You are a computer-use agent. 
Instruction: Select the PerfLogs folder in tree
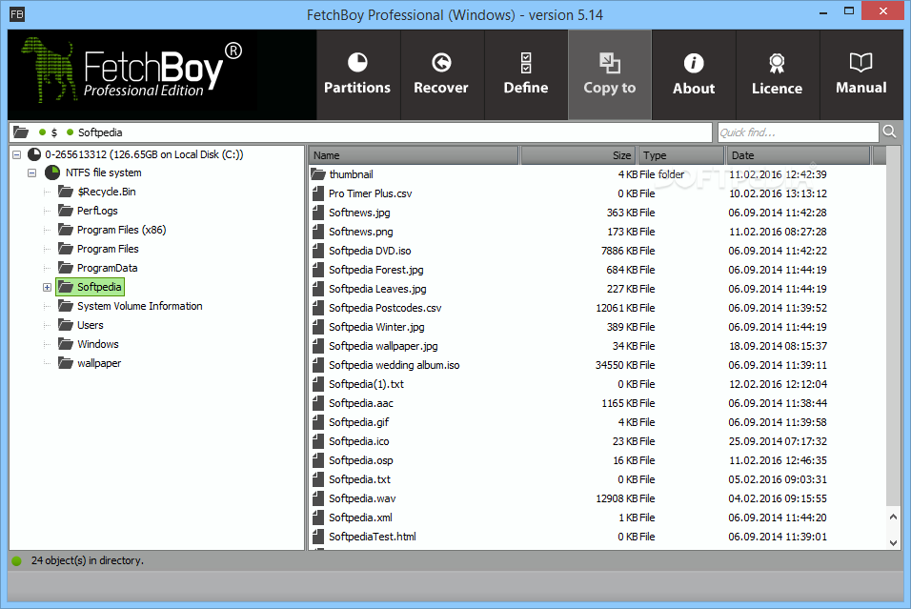pyautogui.click(x=88, y=211)
